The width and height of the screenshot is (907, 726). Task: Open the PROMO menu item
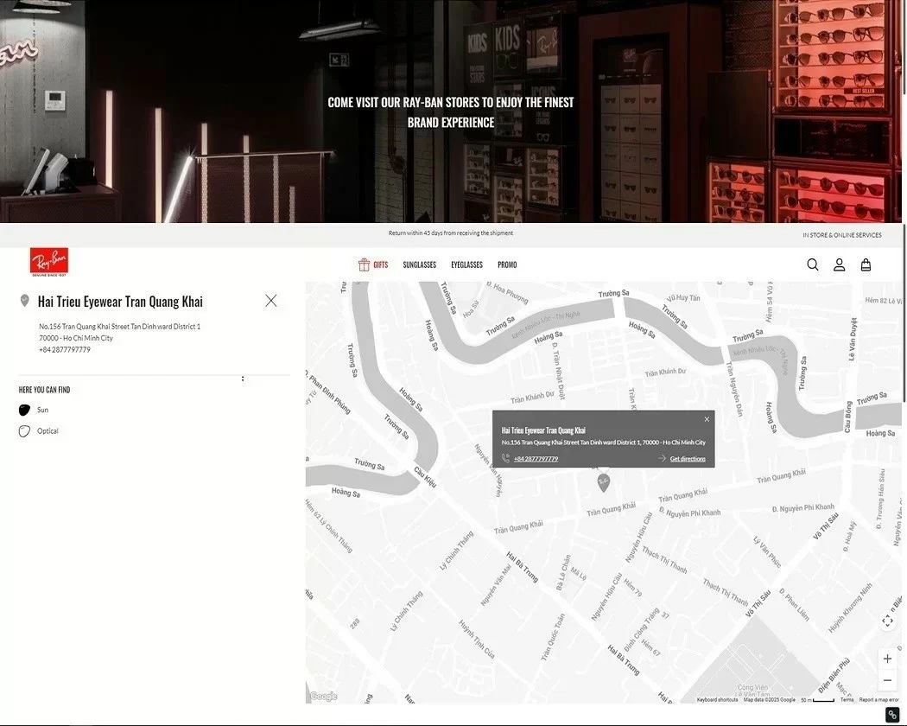click(x=507, y=264)
